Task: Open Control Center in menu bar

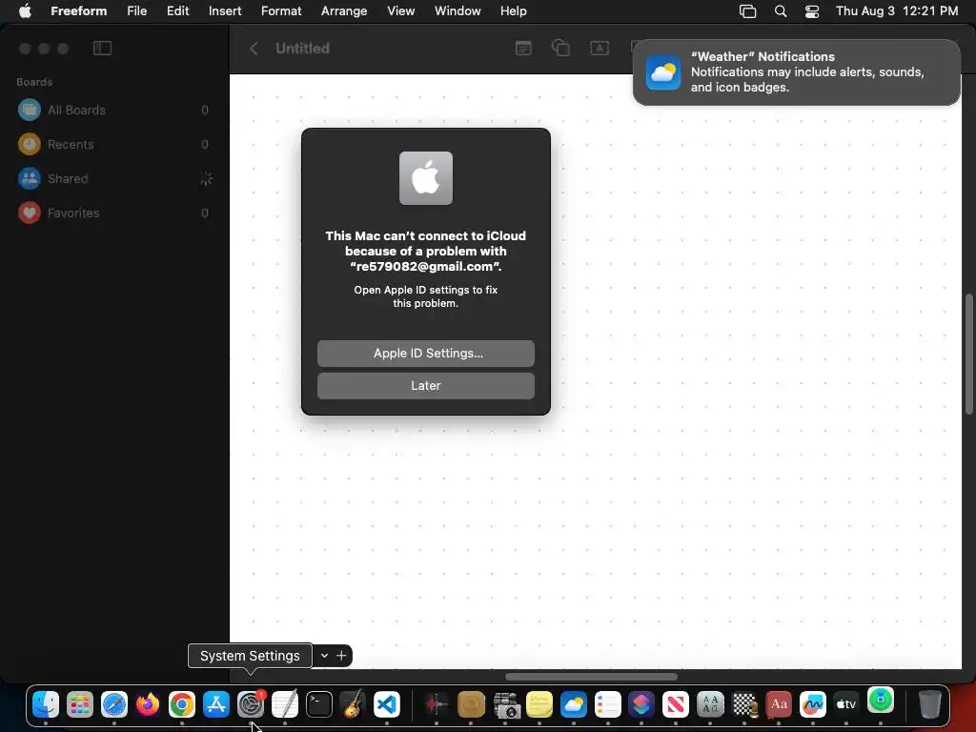Action: (x=812, y=11)
